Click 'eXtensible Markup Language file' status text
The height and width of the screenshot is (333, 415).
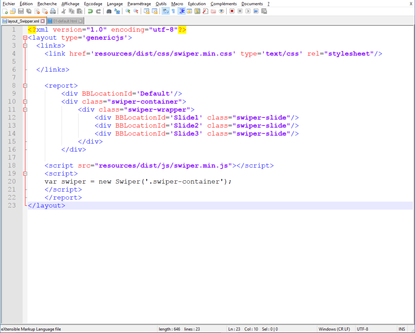pos(31,329)
